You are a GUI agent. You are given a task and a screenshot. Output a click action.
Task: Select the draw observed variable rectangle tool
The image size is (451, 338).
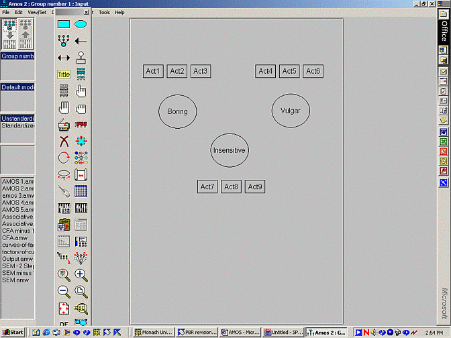point(64,24)
